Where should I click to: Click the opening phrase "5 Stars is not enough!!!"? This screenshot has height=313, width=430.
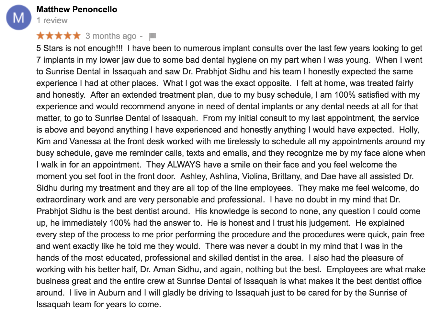(80, 48)
